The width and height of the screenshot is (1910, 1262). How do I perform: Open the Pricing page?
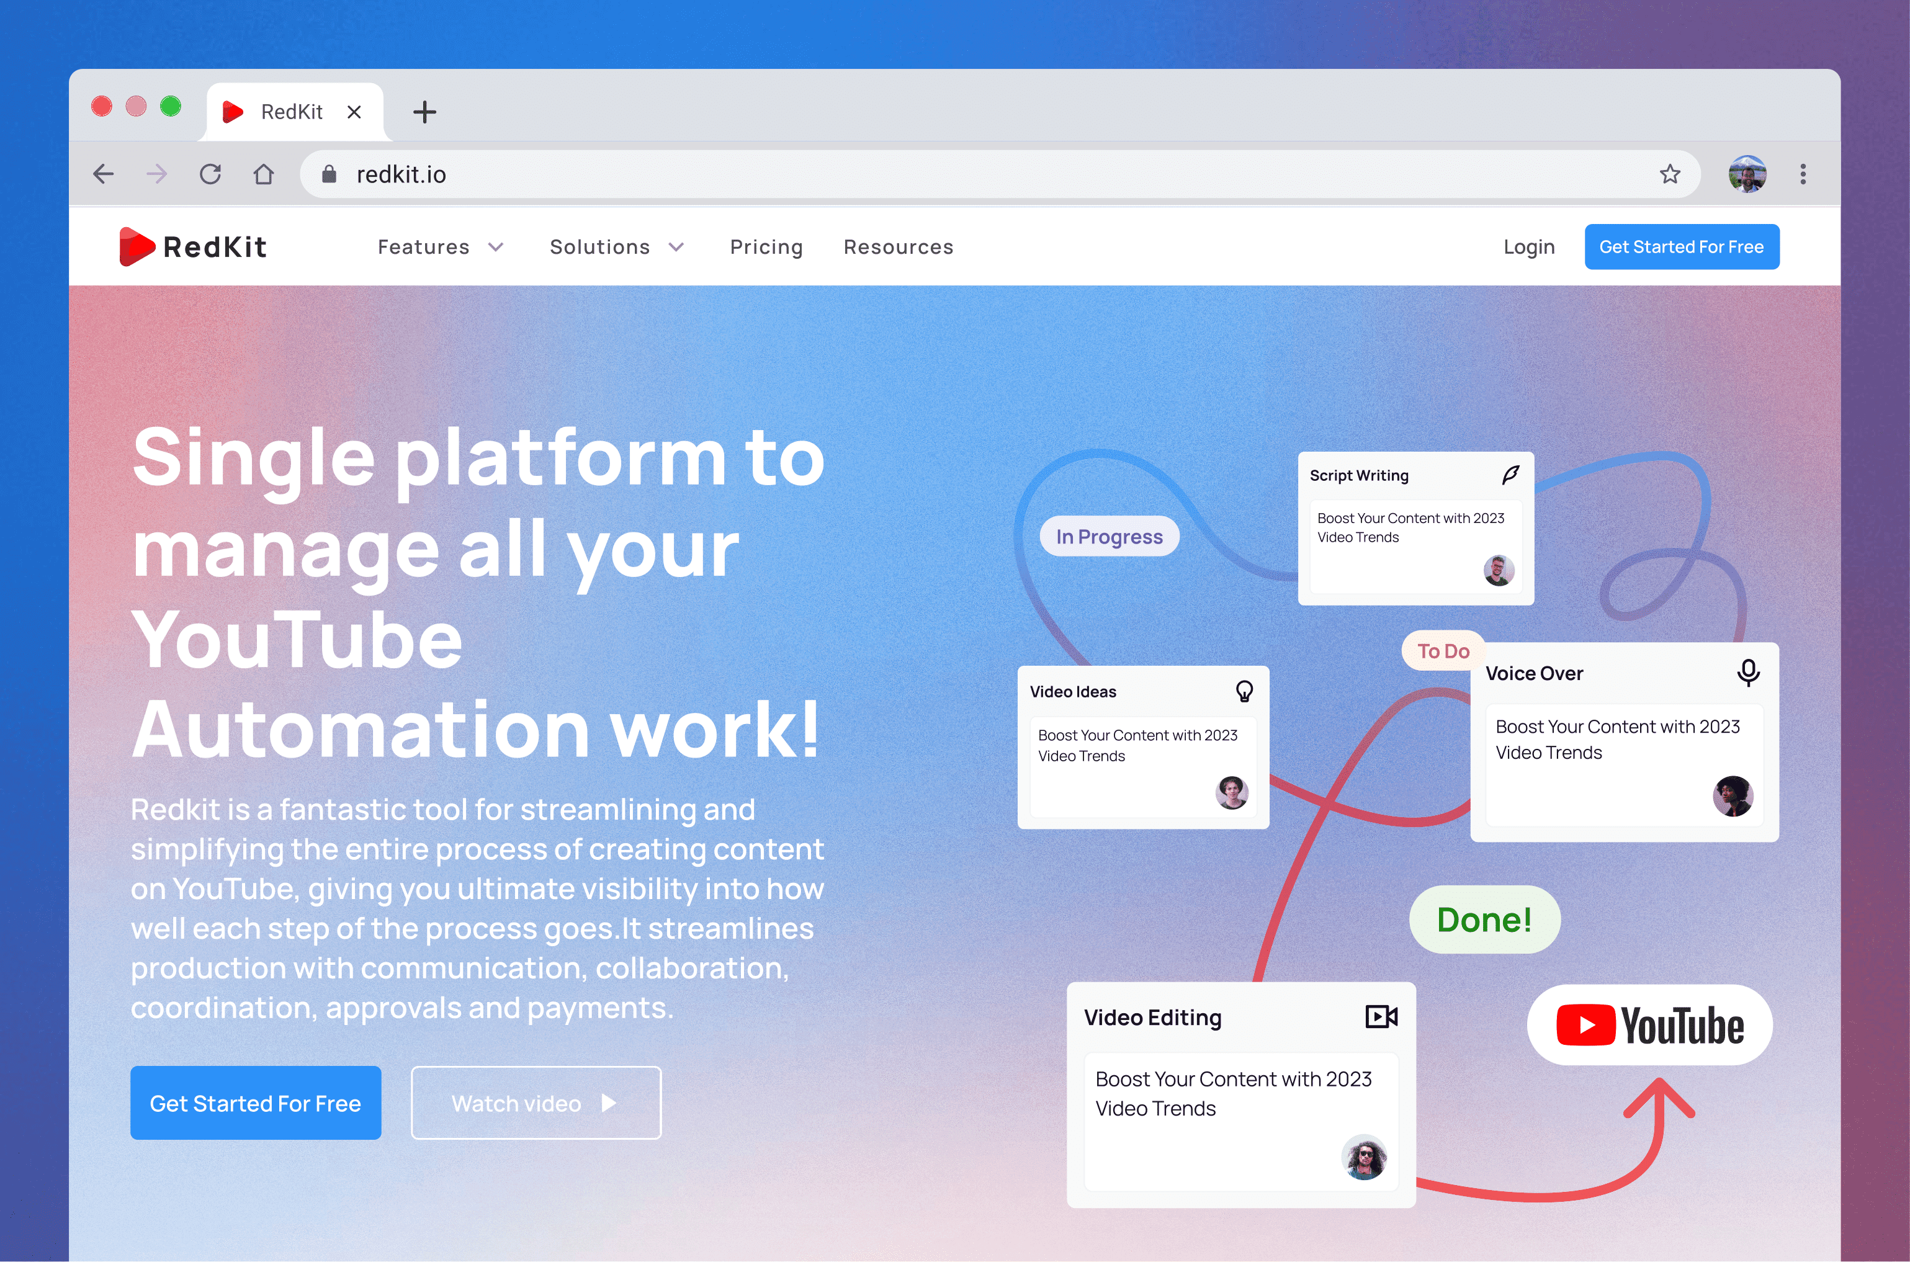(766, 247)
